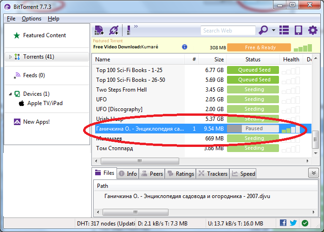Sort by the Health column header

point(291,60)
